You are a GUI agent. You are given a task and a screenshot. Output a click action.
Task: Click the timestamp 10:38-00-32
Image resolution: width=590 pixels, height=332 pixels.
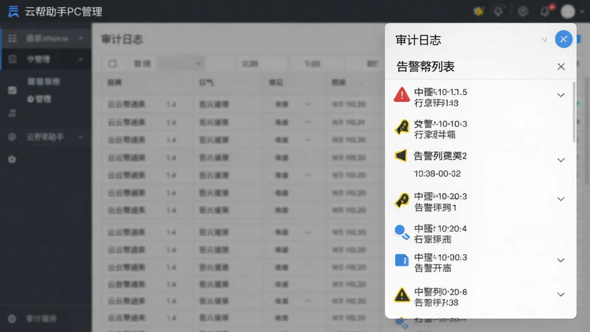(437, 173)
